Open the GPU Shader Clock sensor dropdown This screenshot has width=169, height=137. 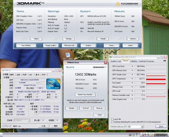coord(132,74)
